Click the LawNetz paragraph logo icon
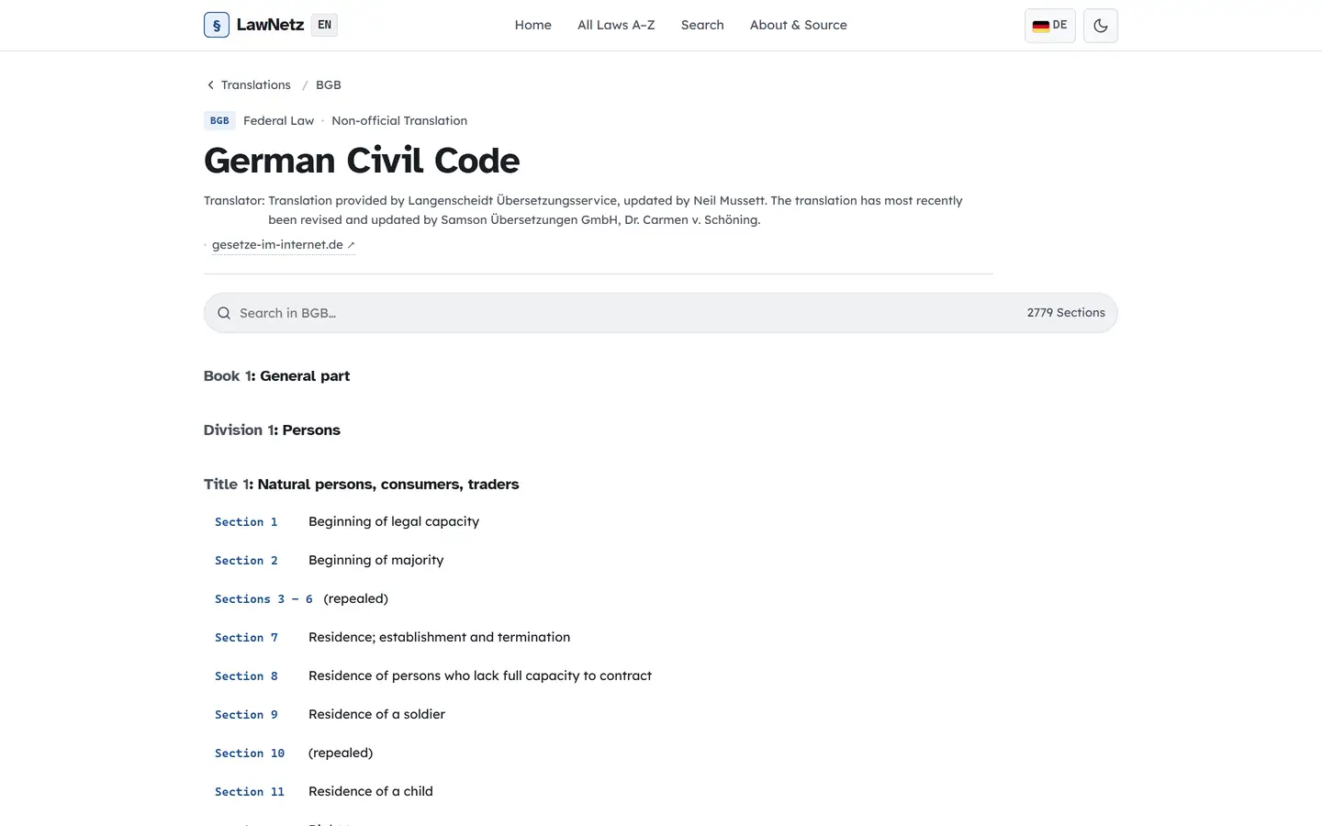 tap(217, 25)
